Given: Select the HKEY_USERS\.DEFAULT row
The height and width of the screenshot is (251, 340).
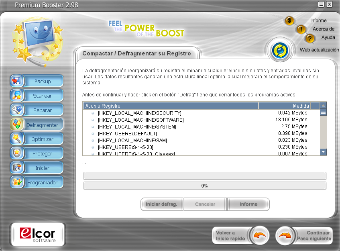Looking at the screenshot, I should (201, 133).
